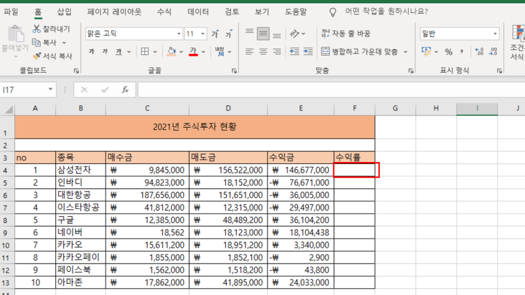Screen dimensions: 525x295
Task: Expand borders options arrow
Action: click(155, 52)
